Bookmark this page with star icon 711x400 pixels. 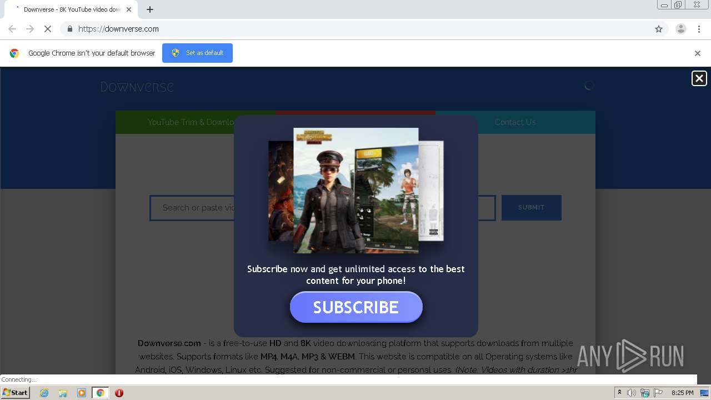[x=659, y=29]
